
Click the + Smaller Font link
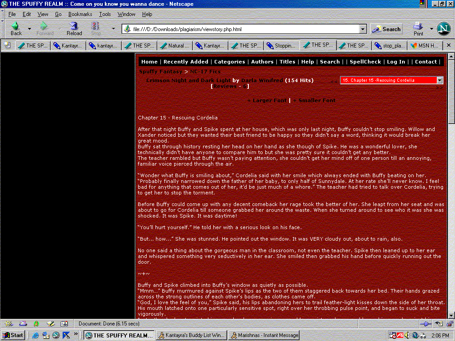pyautogui.click(x=314, y=100)
